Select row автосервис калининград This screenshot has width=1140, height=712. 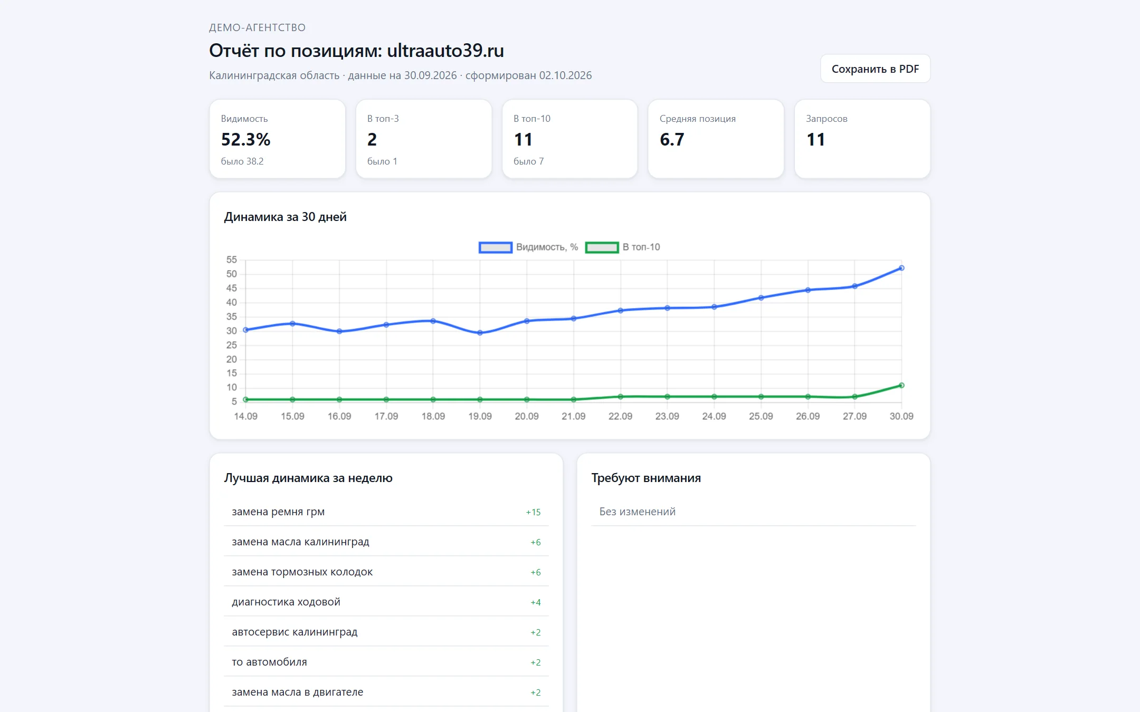coord(386,632)
